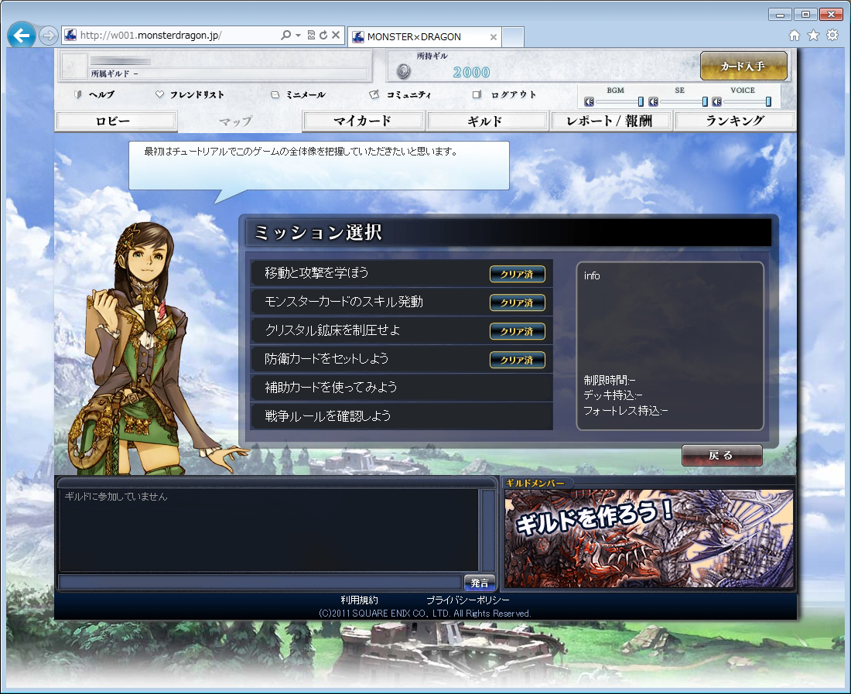The width and height of the screenshot is (851, 694).
Task: Select mission モンスターカードのスキル発動
Action: click(402, 302)
